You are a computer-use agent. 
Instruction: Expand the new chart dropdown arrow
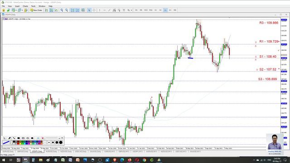click(x=16, y=10)
